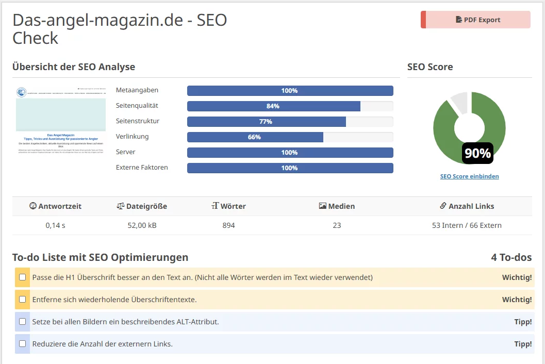Image resolution: width=545 pixels, height=364 pixels.
Task: Click the 'Seitenstruktur' category label
Action: click(138, 121)
